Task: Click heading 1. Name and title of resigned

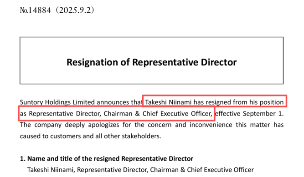Action: [107, 159]
